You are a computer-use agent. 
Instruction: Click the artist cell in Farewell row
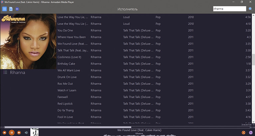96,97
